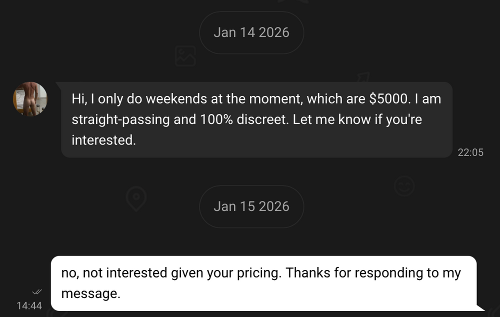500x317 pixels.
Task: Click the 22:05 message timestamp
Action: pyautogui.click(x=470, y=152)
